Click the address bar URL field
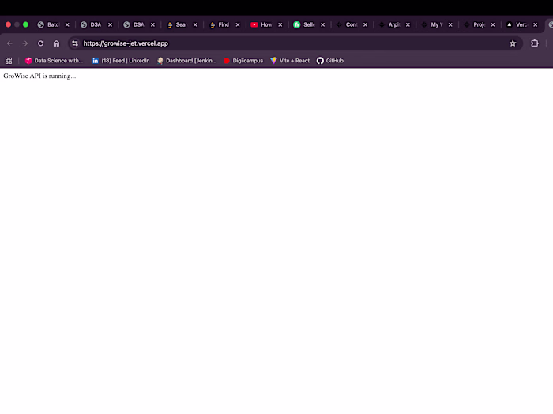 pyautogui.click(x=295, y=43)
